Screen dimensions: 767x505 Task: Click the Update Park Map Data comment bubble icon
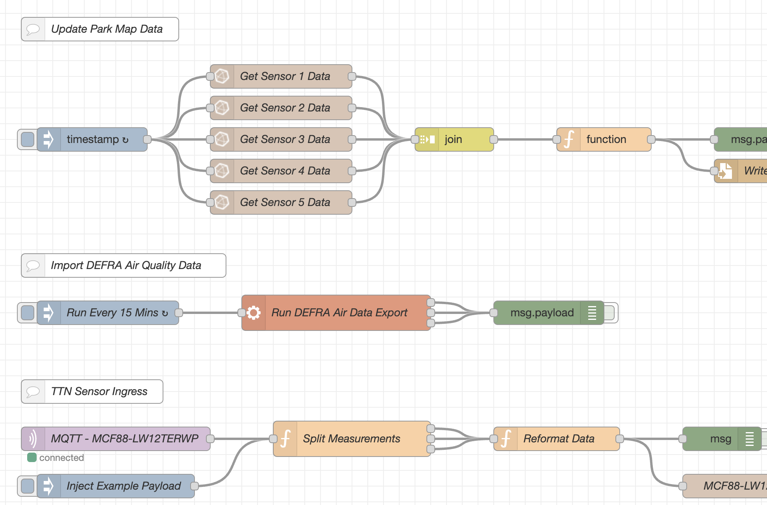(x=33, y=29)
